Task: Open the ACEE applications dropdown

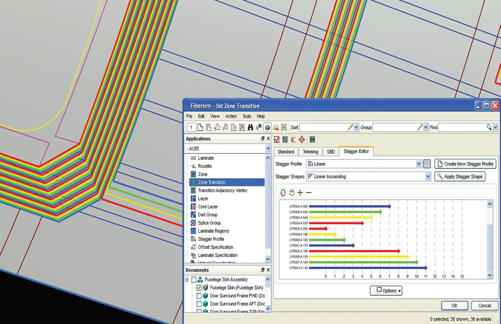Action: point(268,148)
